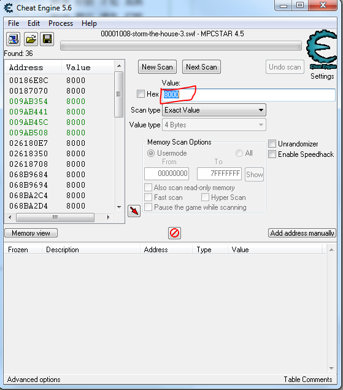The height and width of the screenshot is (390, 343).
Task: Check Enable Speedhack
Action: [x=272, y=154]
